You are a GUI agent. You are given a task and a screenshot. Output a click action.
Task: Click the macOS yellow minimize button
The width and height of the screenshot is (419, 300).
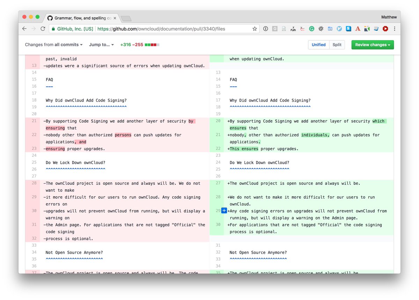pos(31,17)
